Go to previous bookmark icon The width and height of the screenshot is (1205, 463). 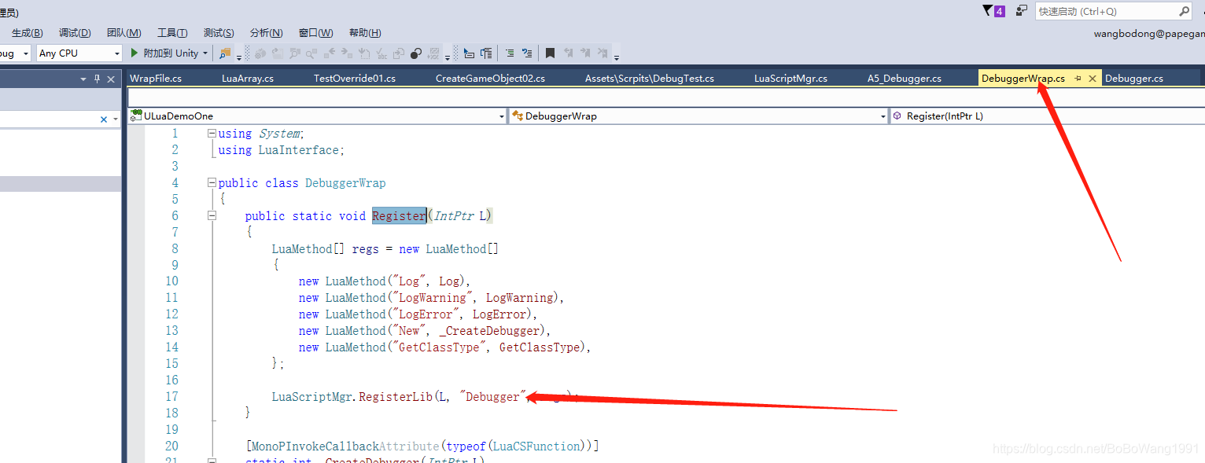click(568, 53)
